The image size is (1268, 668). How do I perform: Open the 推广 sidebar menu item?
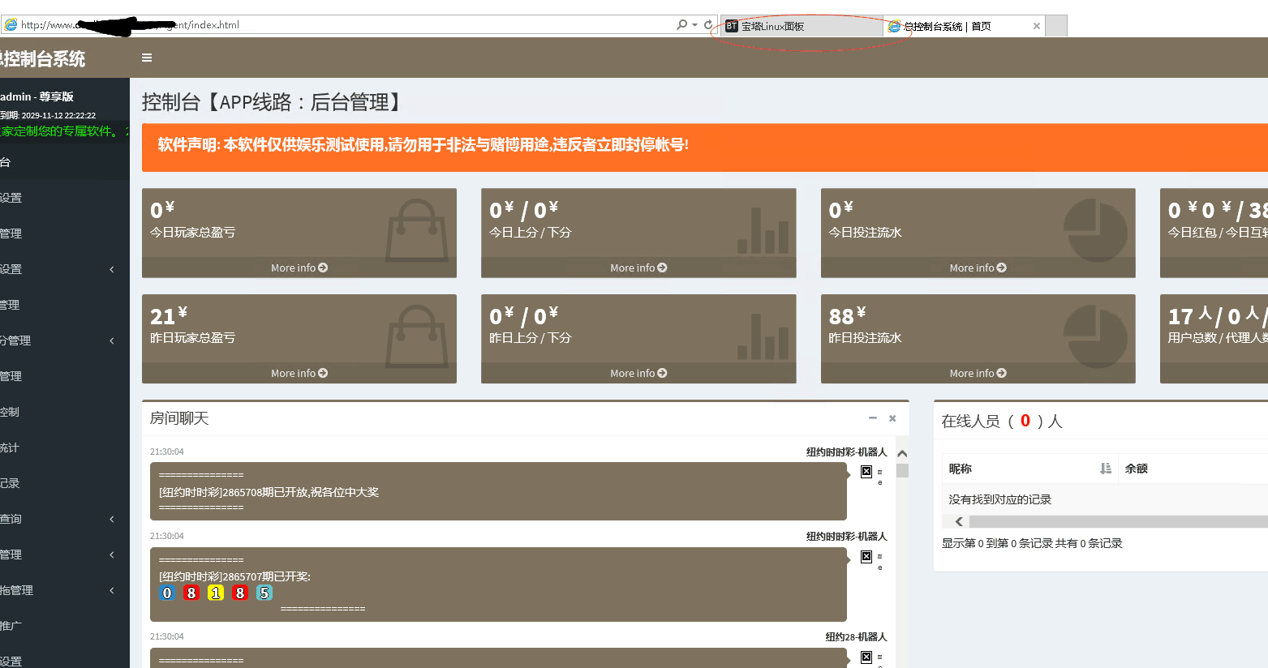pyautogui.click(x=65, y=626)
